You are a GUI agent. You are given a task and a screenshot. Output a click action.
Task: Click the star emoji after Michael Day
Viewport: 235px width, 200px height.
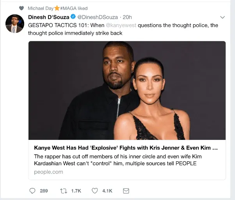pyautogui.click(x=57, y=8)
